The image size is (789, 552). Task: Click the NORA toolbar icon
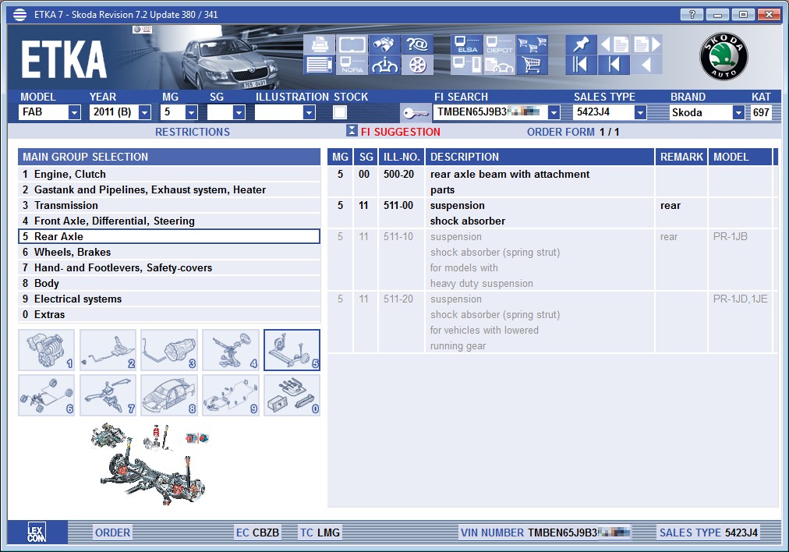[x=352, y=65]
